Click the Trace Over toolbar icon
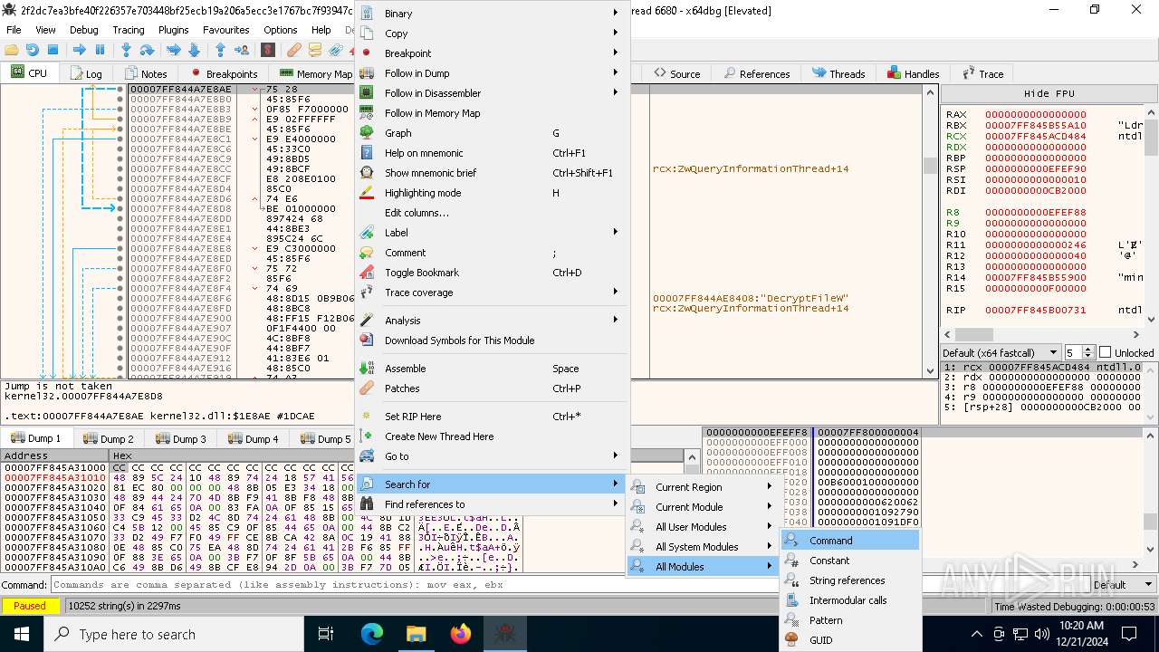The width and height of the screenshot is (1159, 652). [x=194, y=50]
